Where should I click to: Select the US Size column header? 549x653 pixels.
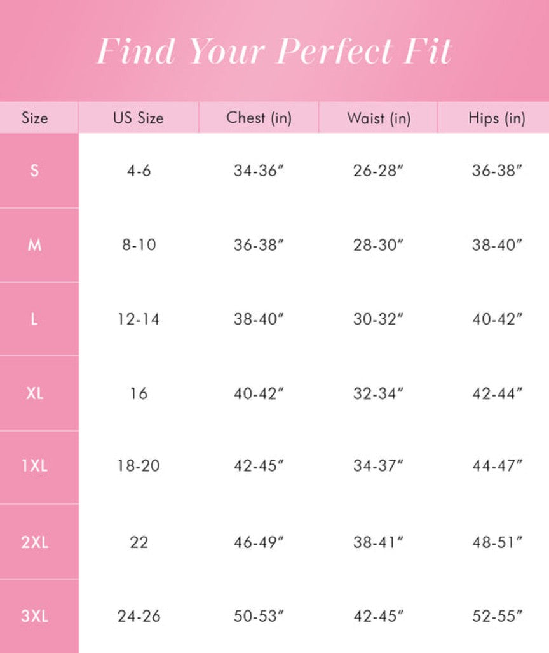(139, 118)
